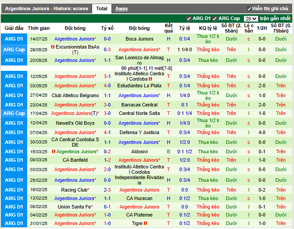Image resolution: width=294 pixels, height=229 pixels.
Task: Click odds value 1 1/4:0
Action: pyautogui.click(x=185, y=49)
